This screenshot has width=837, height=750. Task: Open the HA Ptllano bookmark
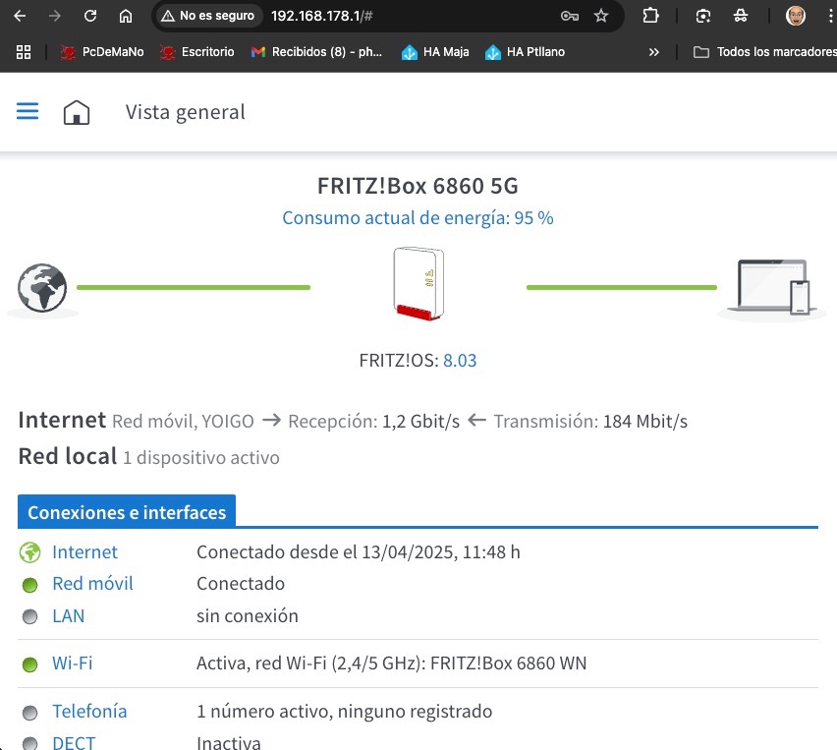coord(525,52)
